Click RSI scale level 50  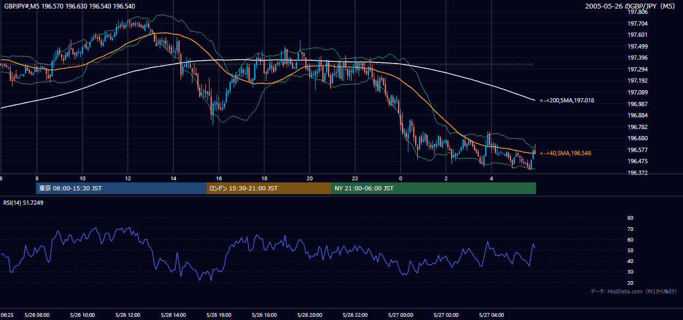click(630, 251)
